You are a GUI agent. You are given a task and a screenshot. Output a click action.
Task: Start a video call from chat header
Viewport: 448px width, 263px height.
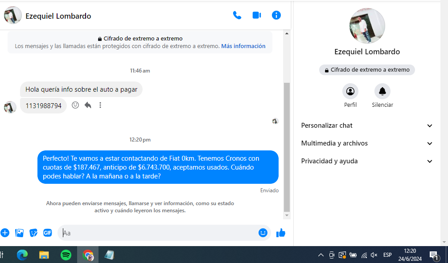click(x=257, y=16)
